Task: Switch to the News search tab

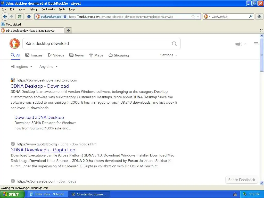Action: 77,55
